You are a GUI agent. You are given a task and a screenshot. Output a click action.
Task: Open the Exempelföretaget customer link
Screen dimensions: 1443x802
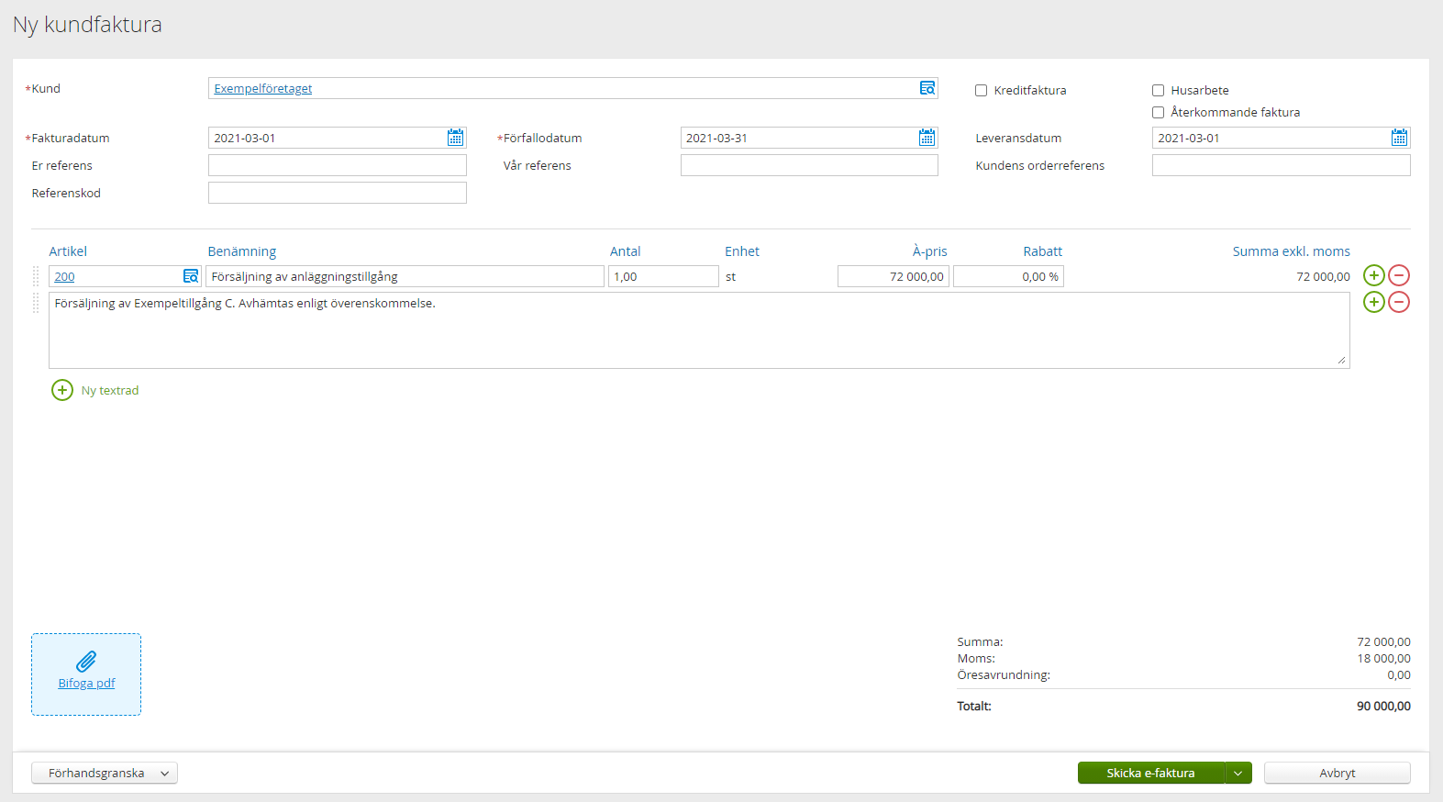click(x=263, y=88)
